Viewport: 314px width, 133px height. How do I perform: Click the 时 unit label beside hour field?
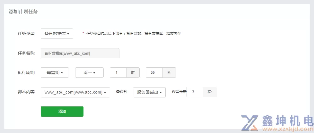(133, 72)
